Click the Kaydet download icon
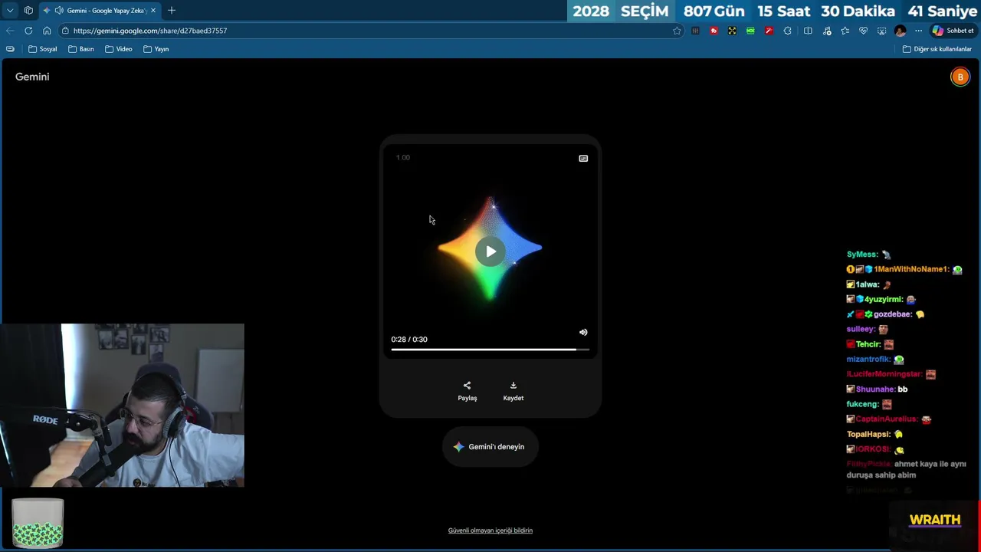 pyautogui.click(x=513, y=386)
